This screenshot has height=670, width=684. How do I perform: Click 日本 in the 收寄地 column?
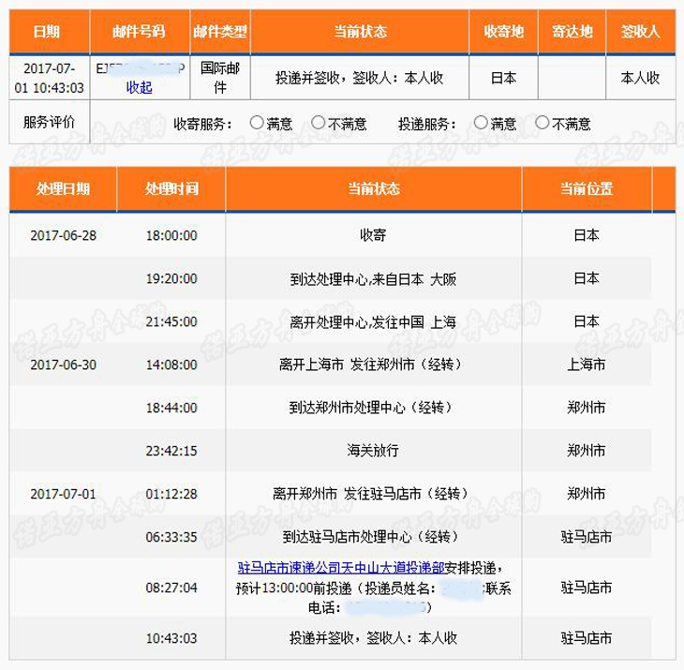pyautogui.click(x=503, y=78)
